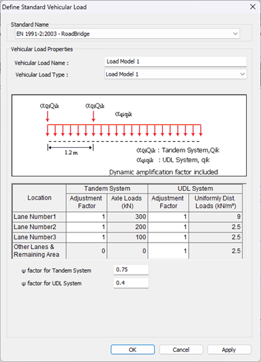
Task: Click the load model diagram image
Action: coord(129,135)
